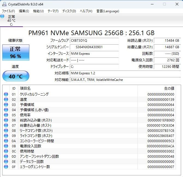
Task: Open the 言語(Language) menu
Action: point(108,11)
